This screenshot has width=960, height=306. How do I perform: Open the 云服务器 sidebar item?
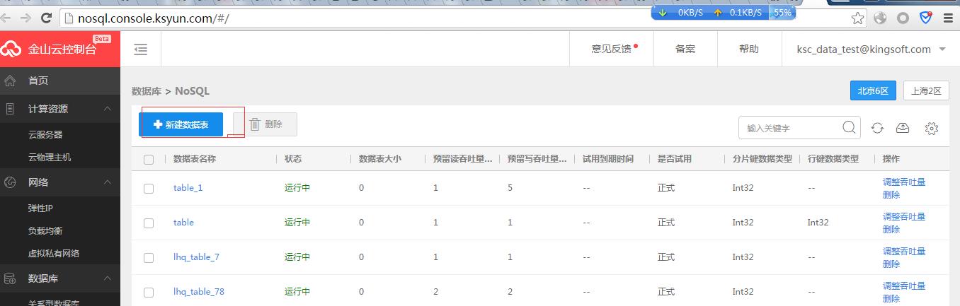pyautogui.click(x=45, y=134)
